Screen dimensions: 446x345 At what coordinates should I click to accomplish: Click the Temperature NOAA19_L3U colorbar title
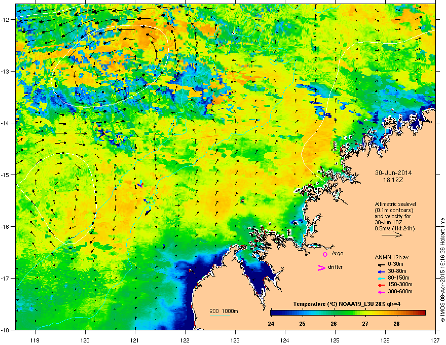point(347,304)
